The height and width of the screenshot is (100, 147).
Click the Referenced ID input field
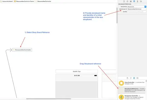[x=137, y=9]
